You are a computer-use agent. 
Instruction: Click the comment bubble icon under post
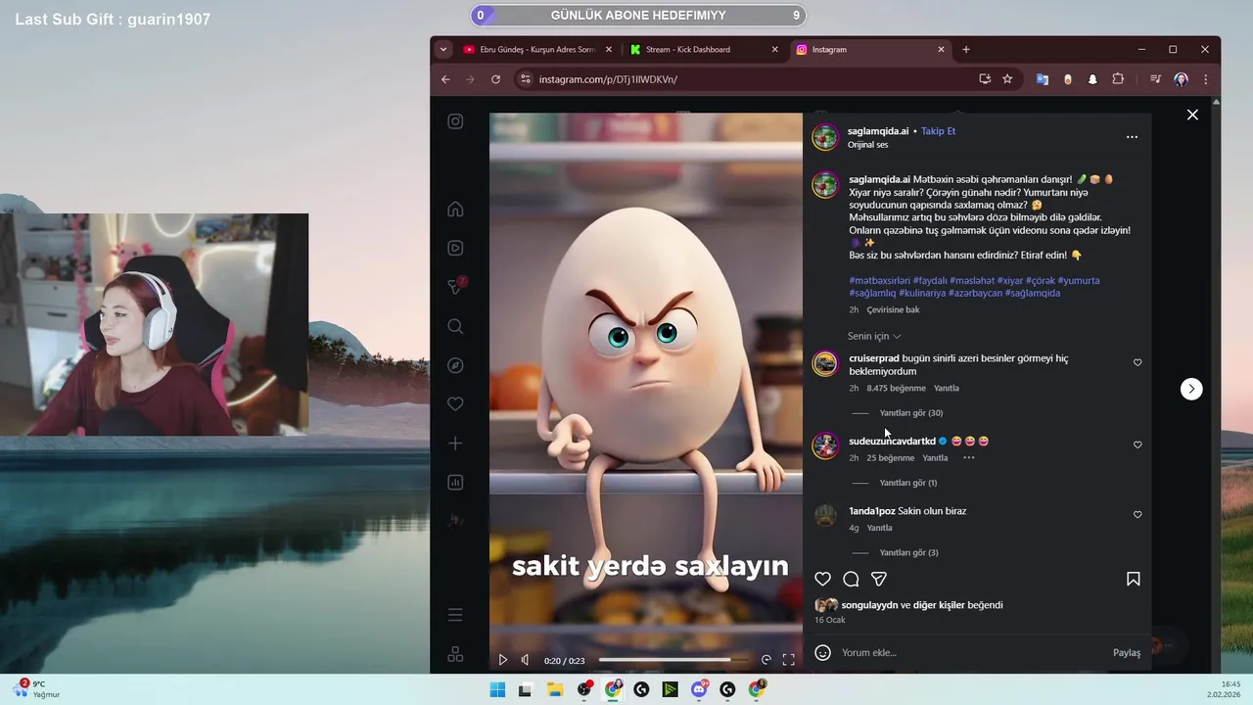[x=851, y=579]
